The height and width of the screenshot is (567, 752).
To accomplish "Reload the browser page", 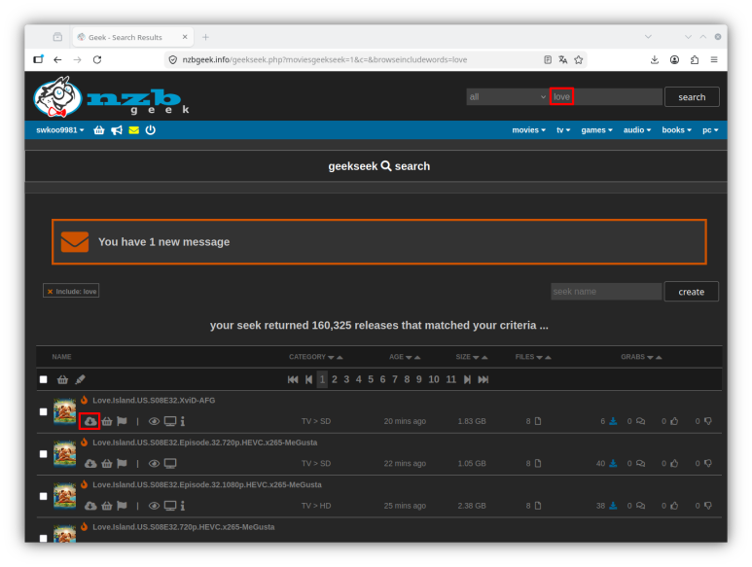I will [97, 59].
